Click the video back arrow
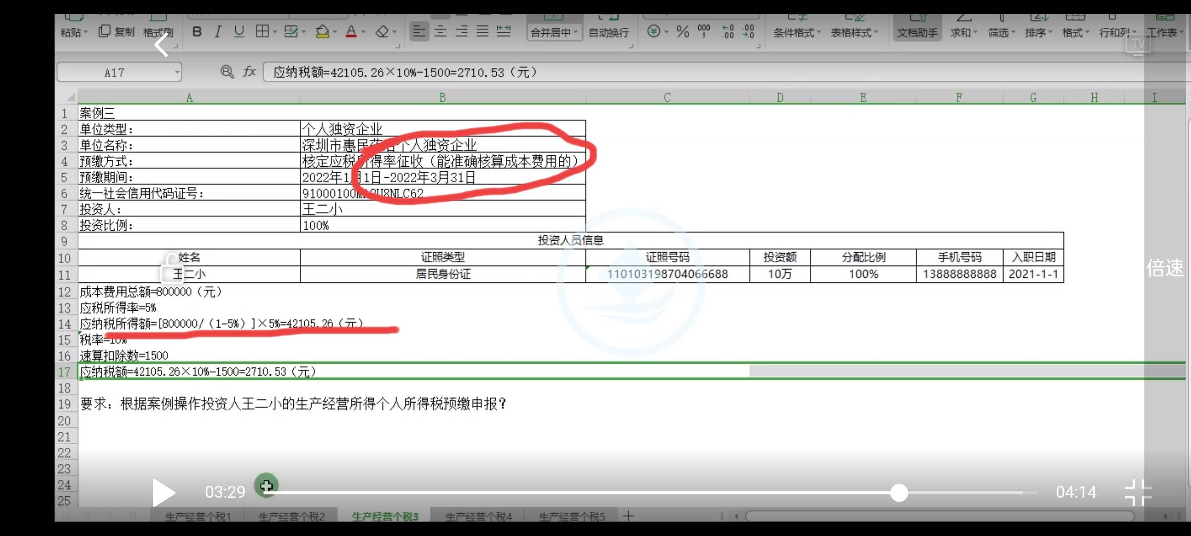The height and width of the screenshot is (536, 1191). click(162, 45)
